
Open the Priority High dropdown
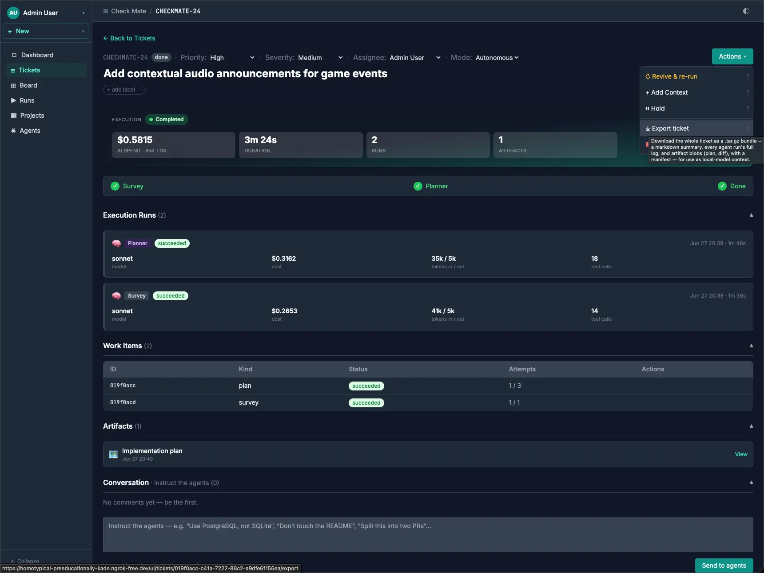(232, 58)
